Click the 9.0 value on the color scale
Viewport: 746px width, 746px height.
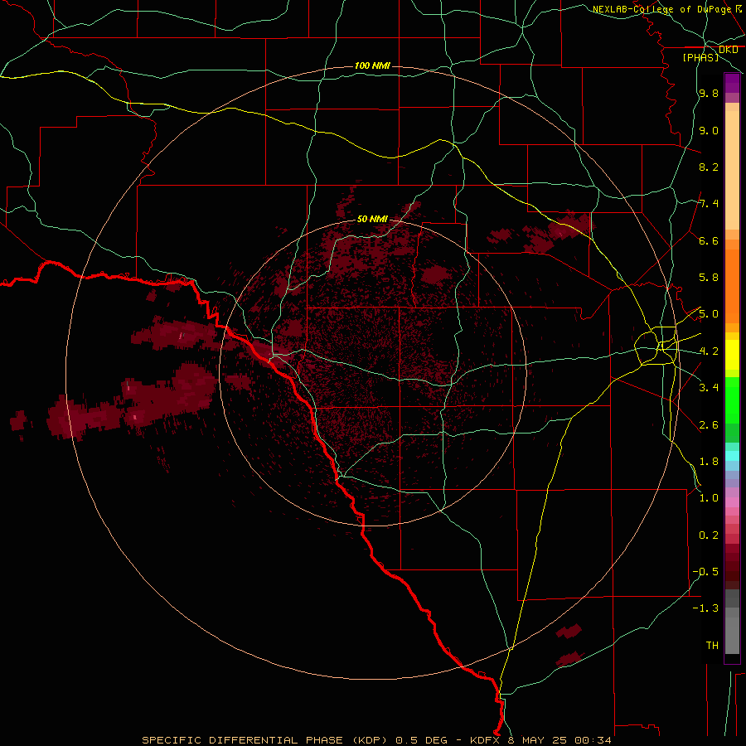[709, 130]
